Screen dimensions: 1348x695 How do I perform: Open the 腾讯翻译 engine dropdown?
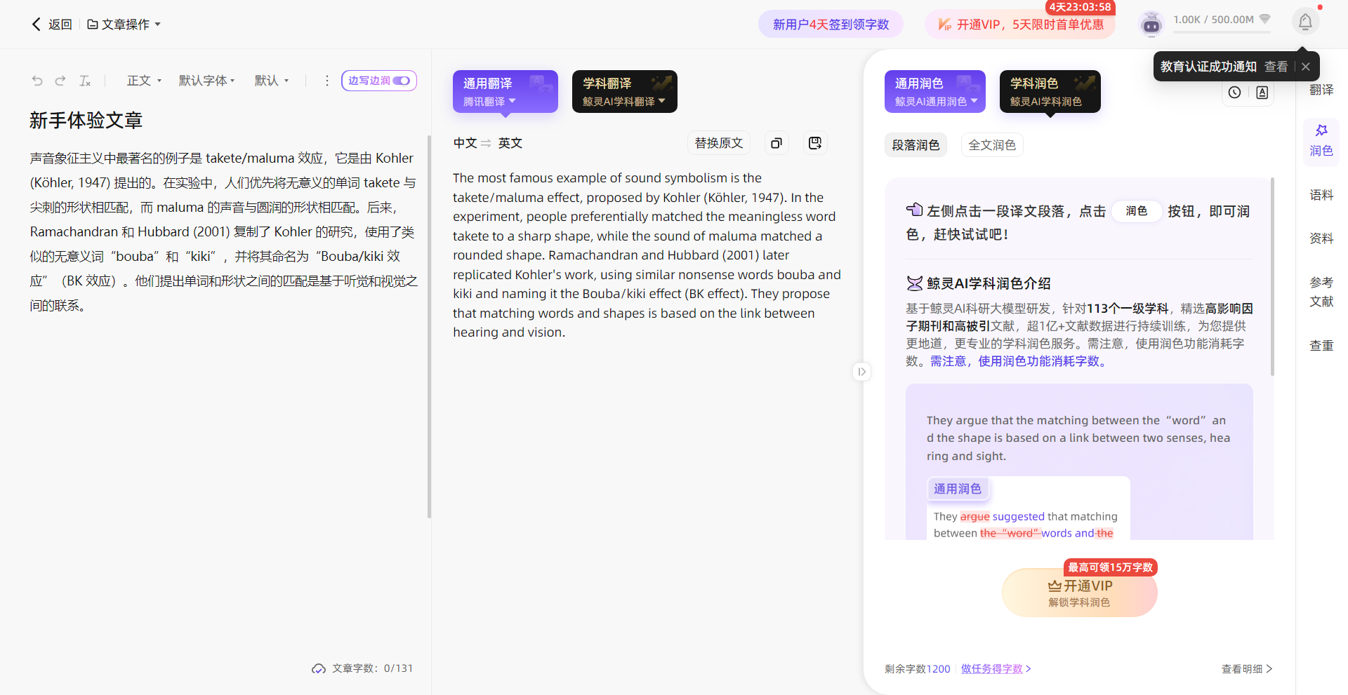[489, 102]
